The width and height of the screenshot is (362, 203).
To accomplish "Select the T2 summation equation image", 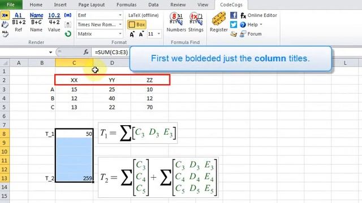I will click(x=158, y=177).
